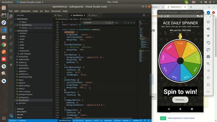Expand replace toggle in find widget

[82, 23]
